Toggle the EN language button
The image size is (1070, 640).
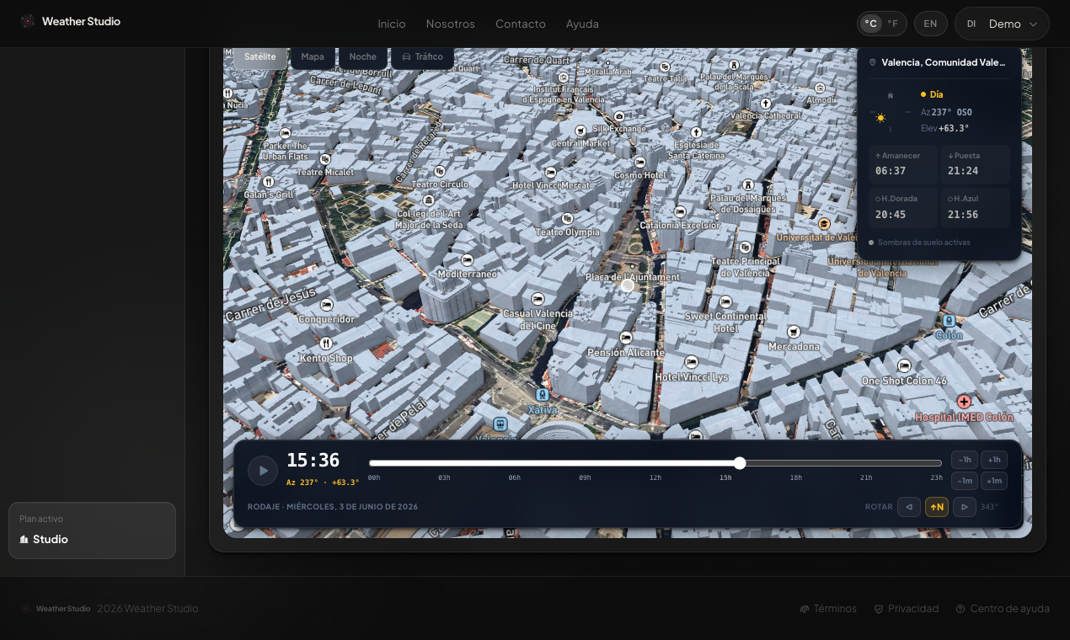point(930,24)
